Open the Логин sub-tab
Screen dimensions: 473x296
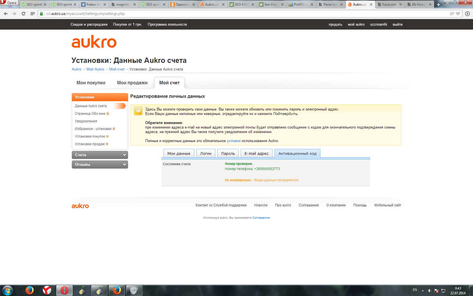206,153
